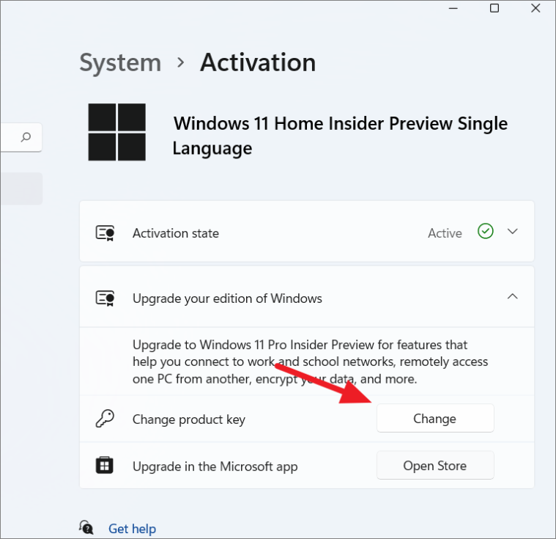Screen dimensions: 556x539
Task: Click the breadcrumb chevron separator
Action: click(x=181, y=63)
